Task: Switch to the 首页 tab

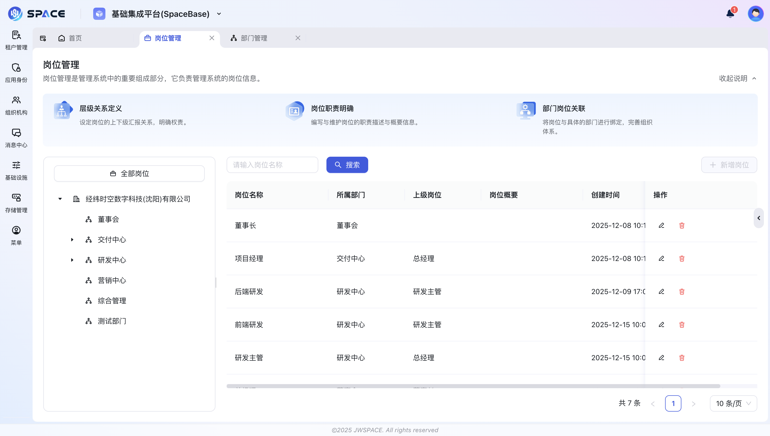Action: pyautogui.click(x=75, y=38)
